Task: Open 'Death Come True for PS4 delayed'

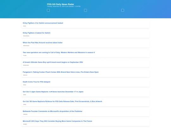Action: click(x=36, y=82)
